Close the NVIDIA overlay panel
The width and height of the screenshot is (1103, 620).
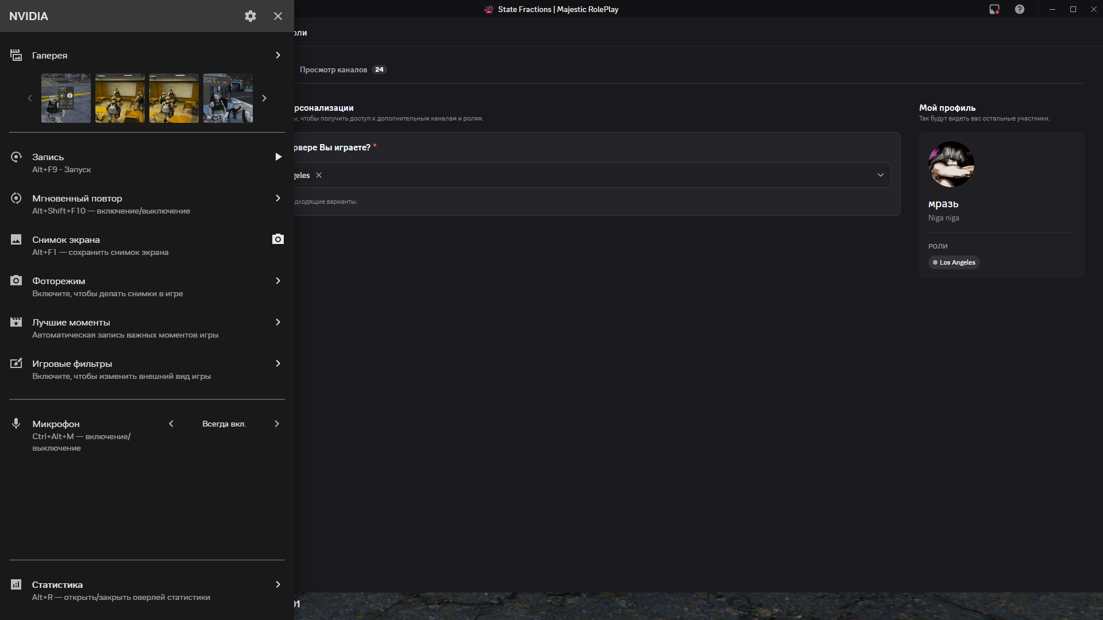[x=278, y=16]
